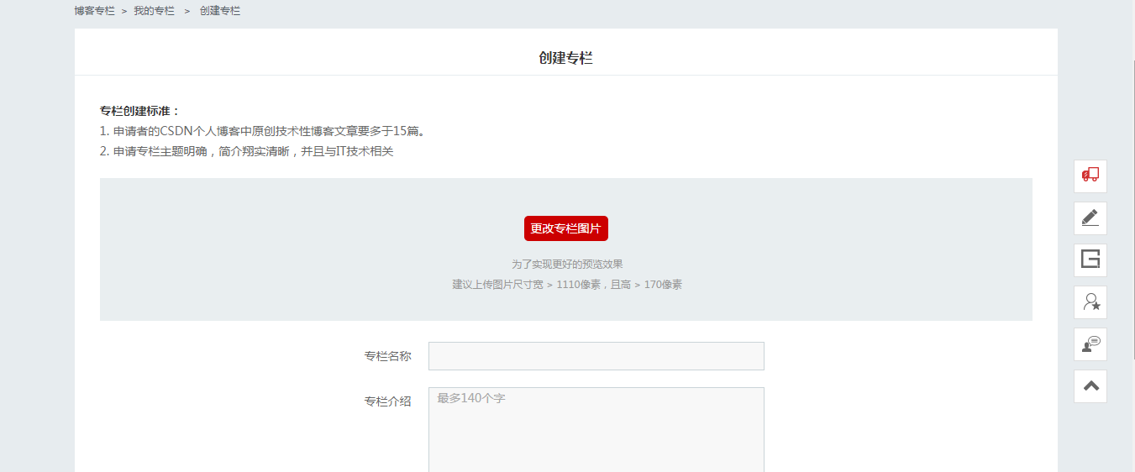Image resolution: width=1135 pixels, height=472 pixels.
Task: Click the 创建专栏 breadcrumb item
Action: 220,11
